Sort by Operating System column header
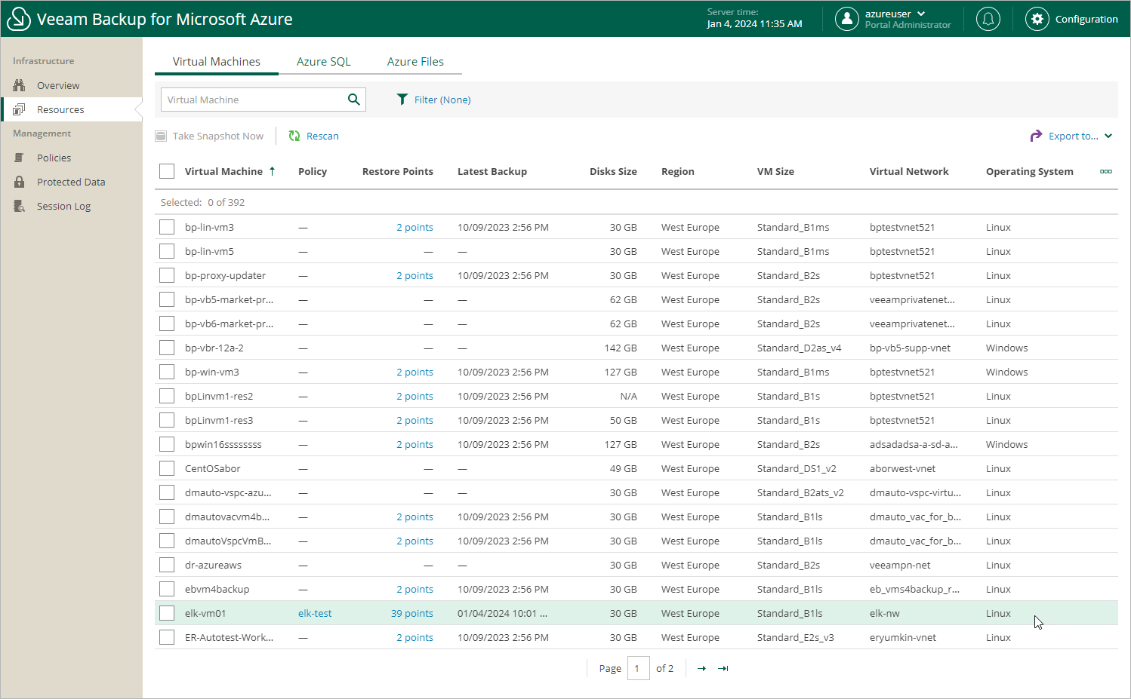Image resolution: width=1131 pixels, height=699 pixels. tap(1030, 171)
